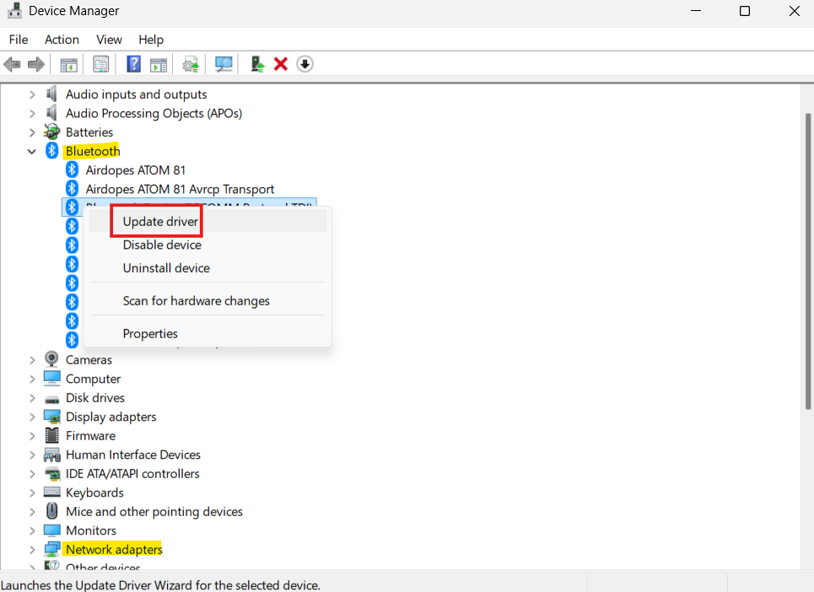Screen dimensions: 814x592
Task: Click the Device Manager title bar icon
Action: (x=14, y=10)
